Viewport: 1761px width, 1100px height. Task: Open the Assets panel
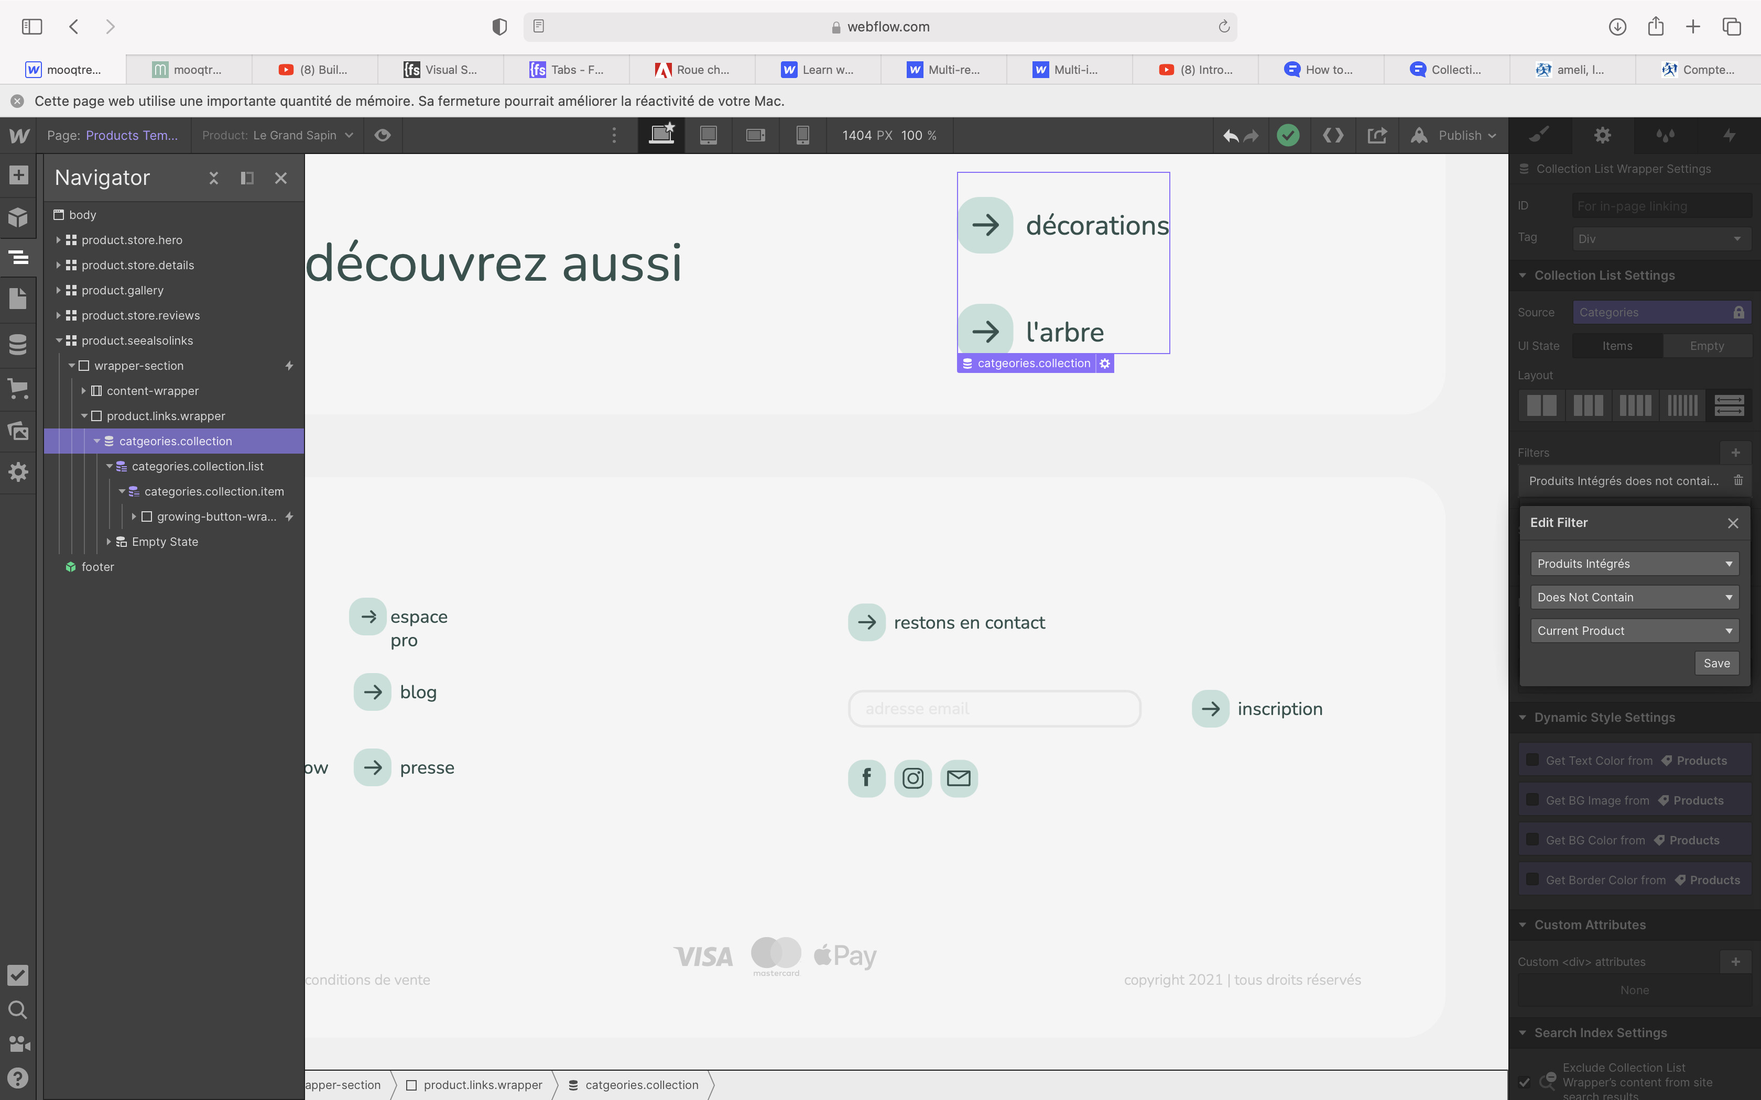(x=18, y=431)
